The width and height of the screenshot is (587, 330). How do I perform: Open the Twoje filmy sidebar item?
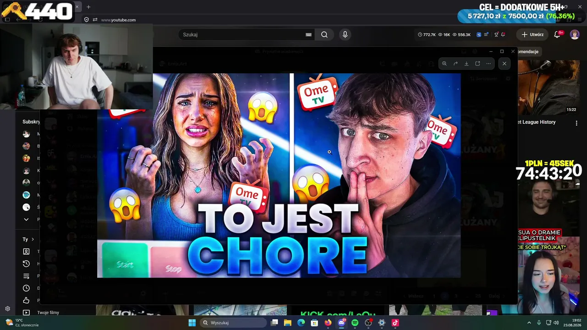(x=48, y=313)
